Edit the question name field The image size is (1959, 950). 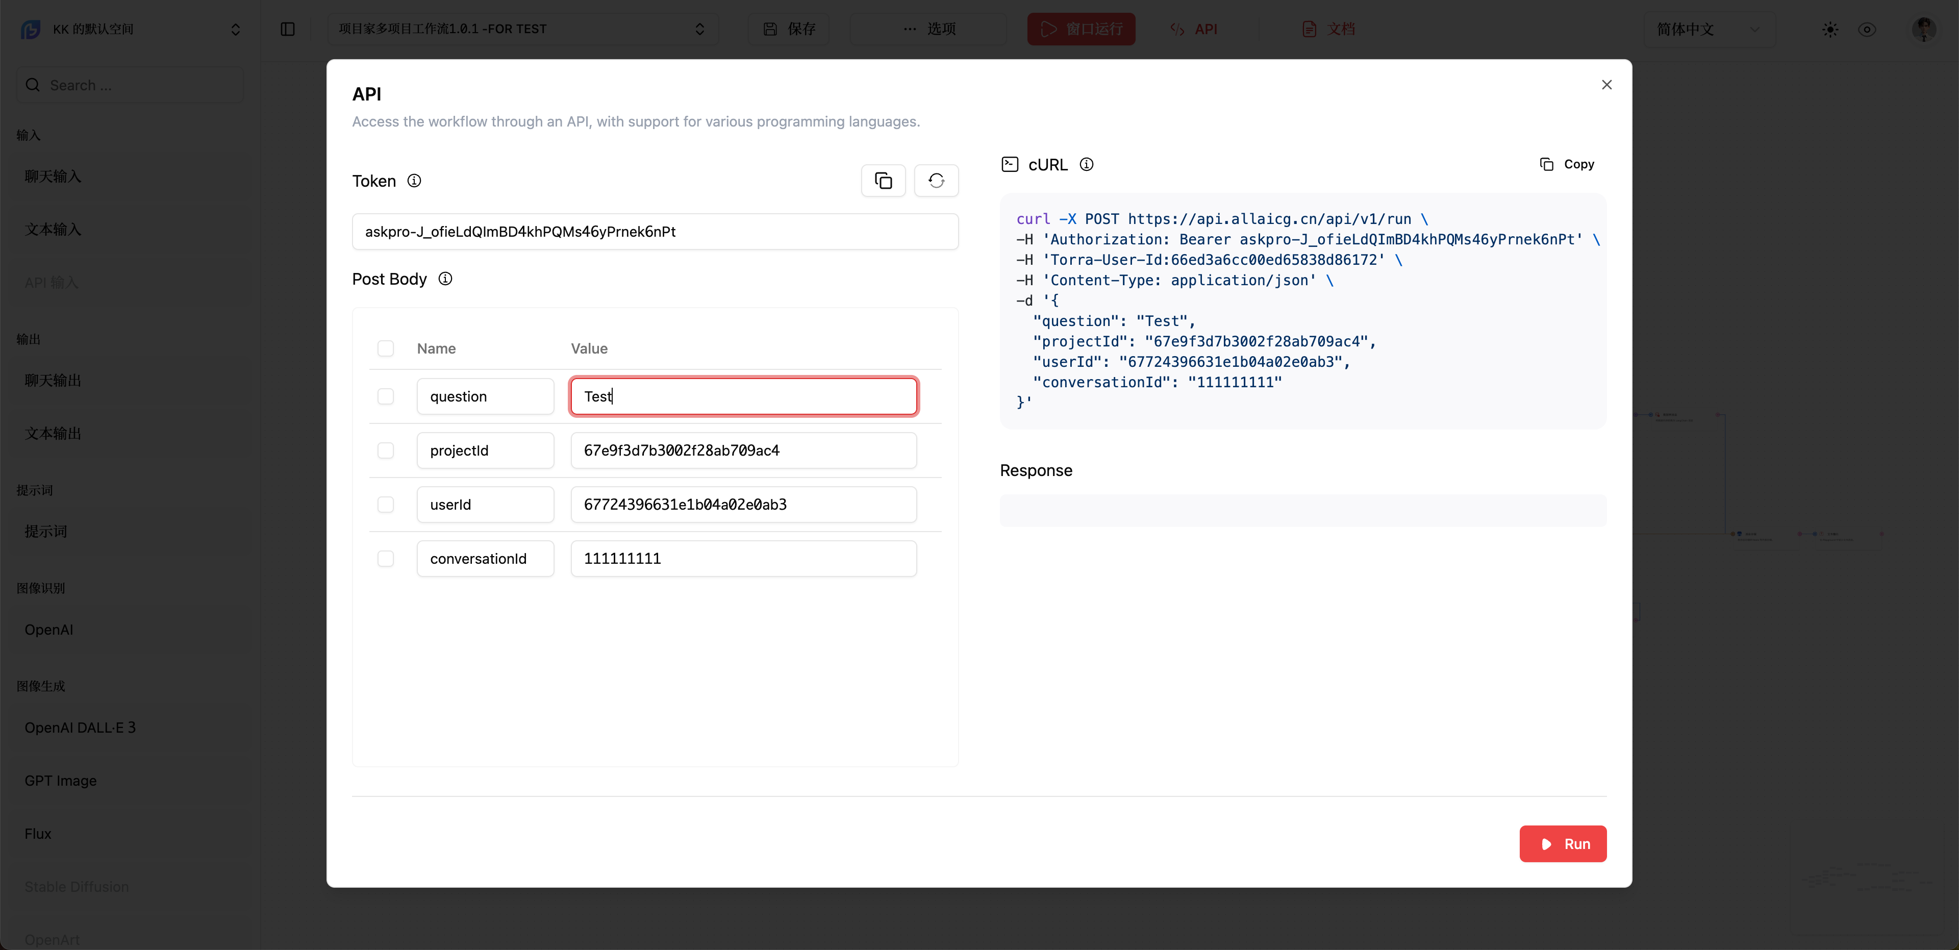pos(485,396)
